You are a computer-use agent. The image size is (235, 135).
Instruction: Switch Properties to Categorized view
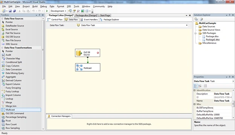(x=196, y=86)
